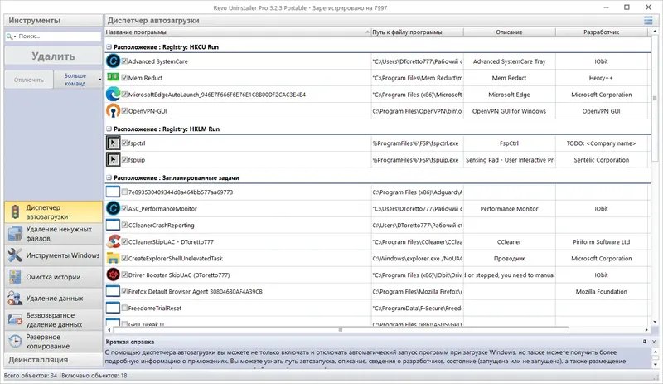Screen dimensions: 663x384
Task: Sort by Путь к файлу программы column
Action: coord(417,32)
